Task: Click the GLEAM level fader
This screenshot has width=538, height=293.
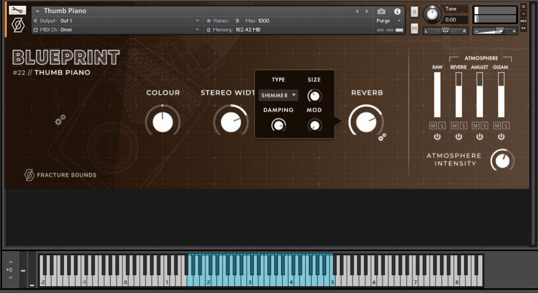Action: tap(501, 95)
